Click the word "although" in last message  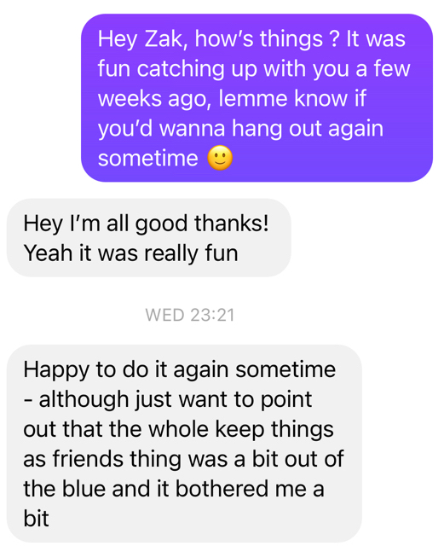84,400
